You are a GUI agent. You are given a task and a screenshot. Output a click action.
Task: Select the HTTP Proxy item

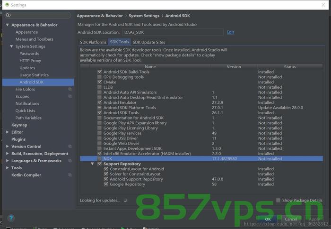[30, 61]
